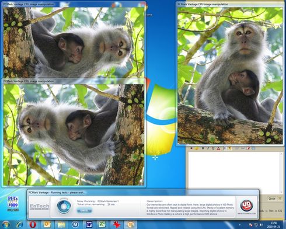Viewport: 286px width, 229px height.
Task: Open the PHY 2009 desktop shortcut
Action: [x=13, y=204]
